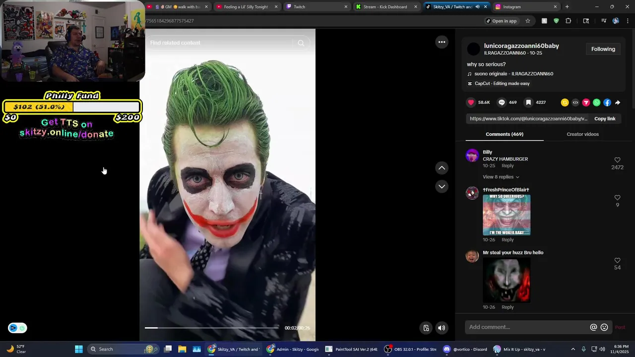The height and width of the screenshot is (357, 635).
Task: Switch to Creator videos tab
Action: (582, 134)
